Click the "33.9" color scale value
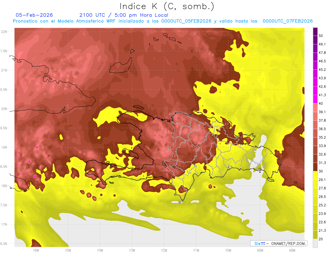This screenshot has height=254, width=328. (x=322, y=146)
